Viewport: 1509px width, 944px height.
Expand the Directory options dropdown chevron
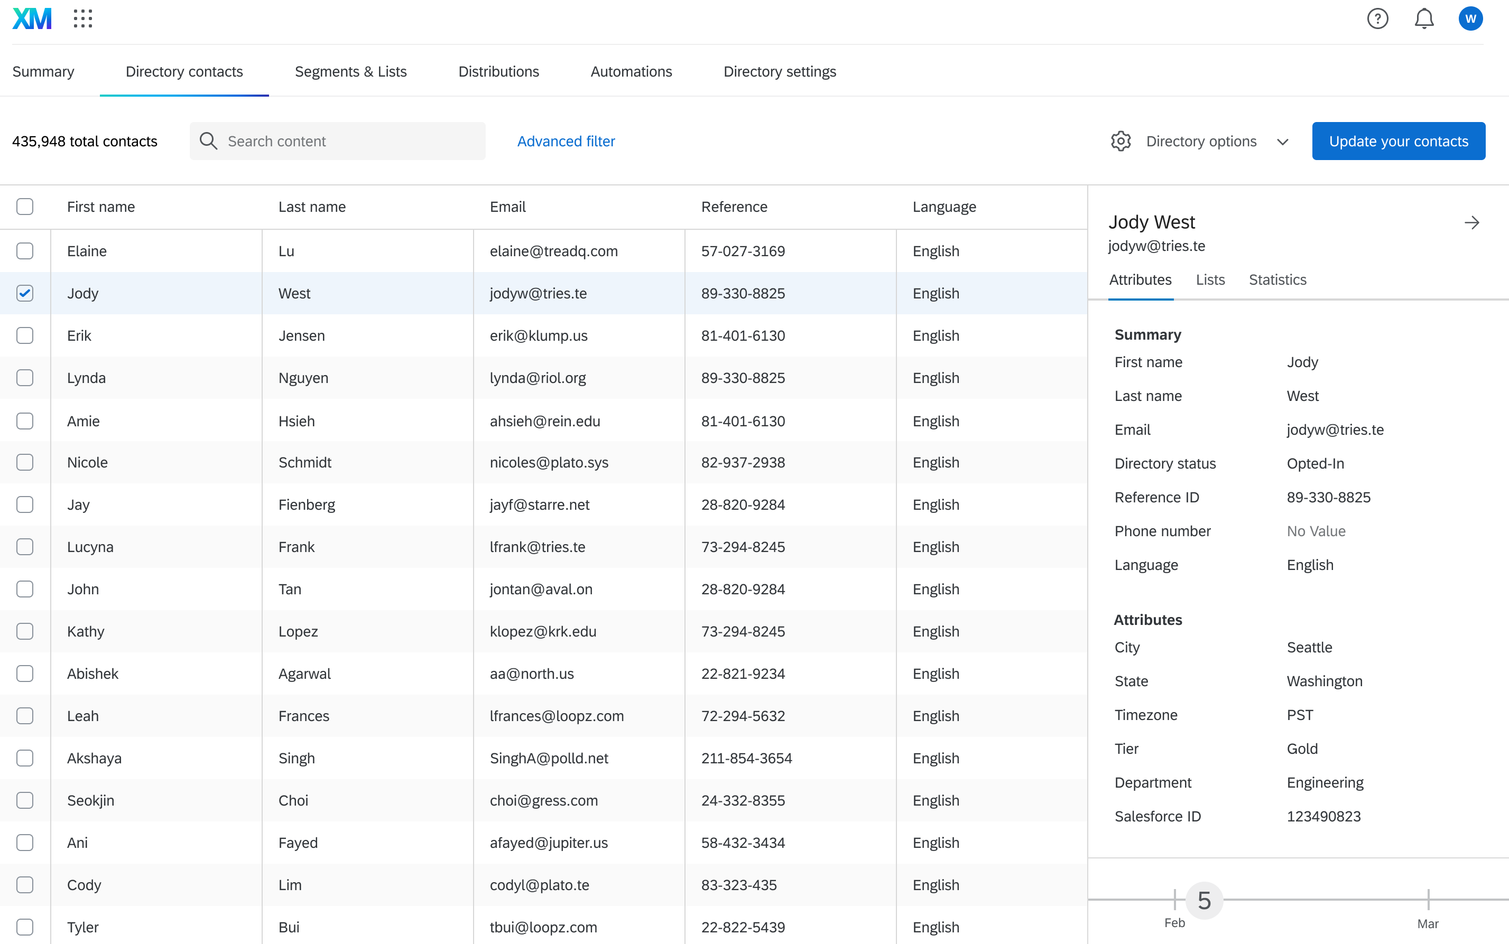pos(1283,142)
